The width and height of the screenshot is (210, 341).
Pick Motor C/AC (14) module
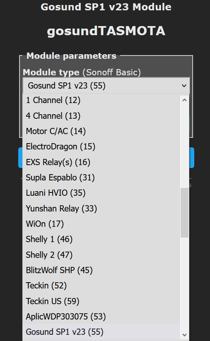(101, 131)
